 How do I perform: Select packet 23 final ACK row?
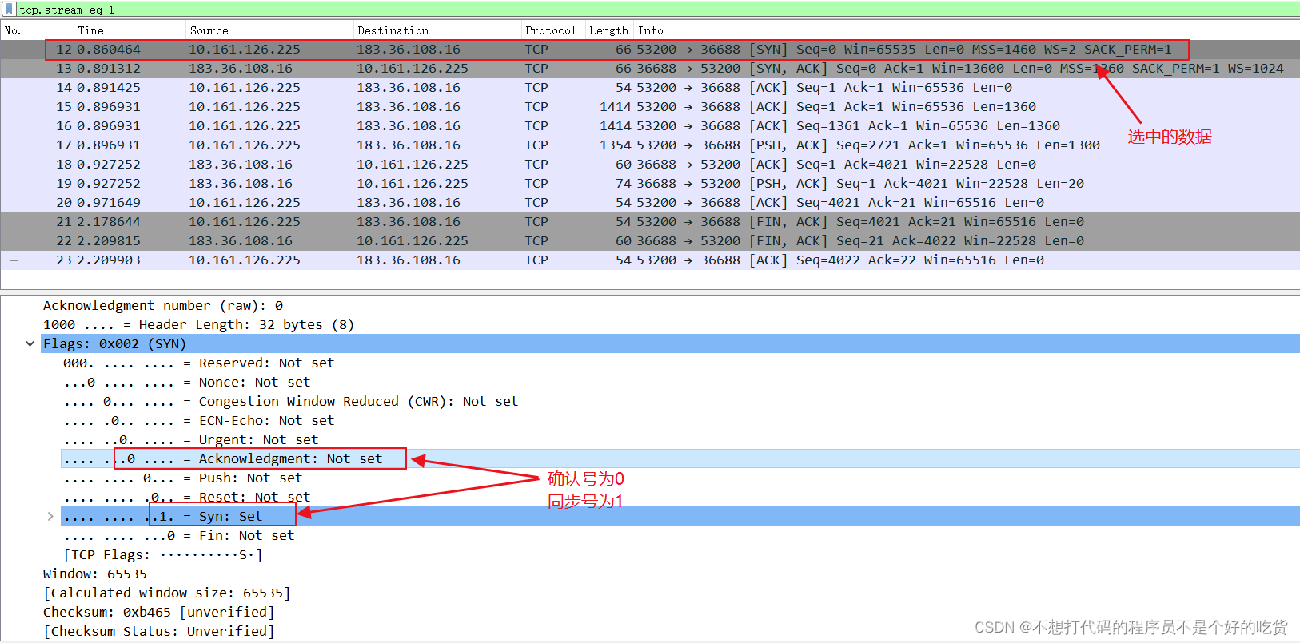coord(650,260)
